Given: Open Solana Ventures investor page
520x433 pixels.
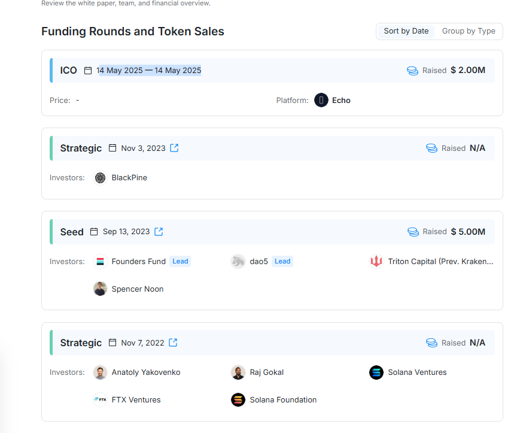Looking at the screenshot, I should tap(417, 373).
